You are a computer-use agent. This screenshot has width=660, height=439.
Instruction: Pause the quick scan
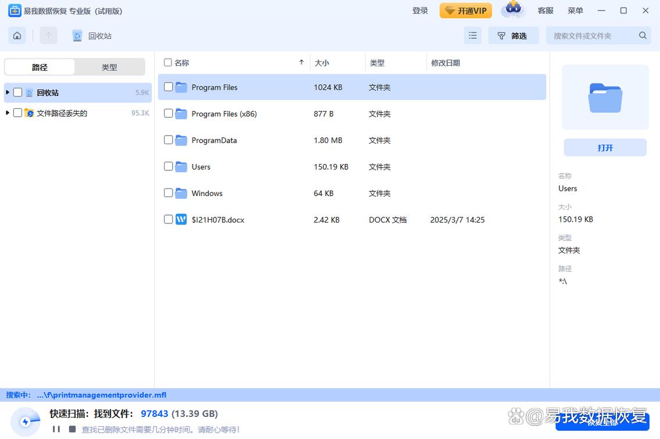pyautogui.click(x=56, y=429)
